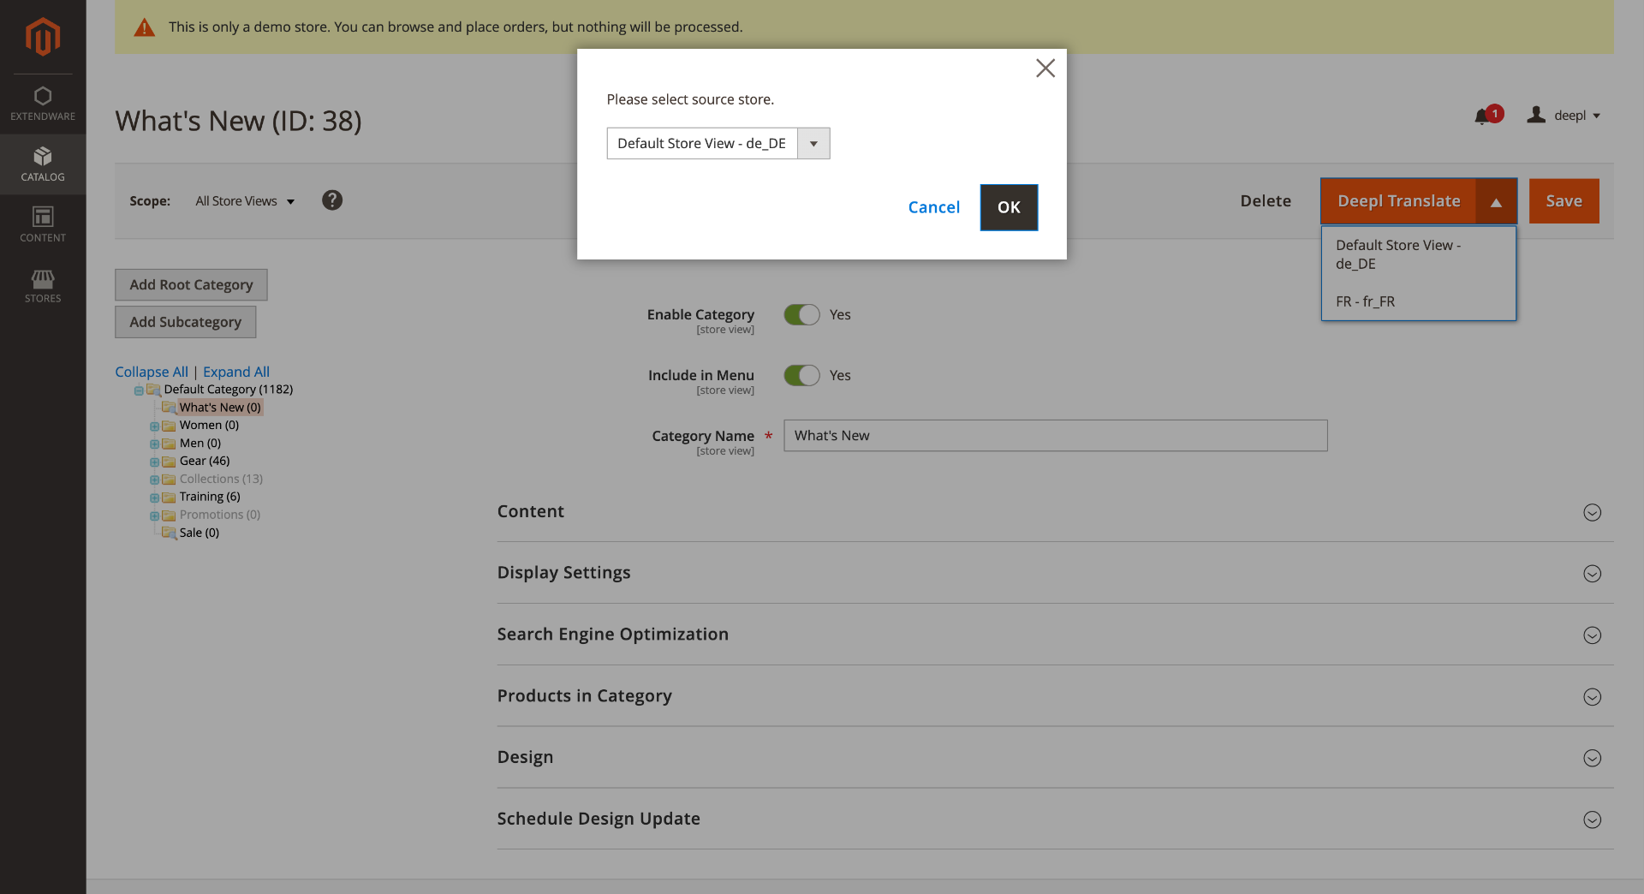Click the Magento logo icon
The image size is (1644, 894).
tap(43, 37)
